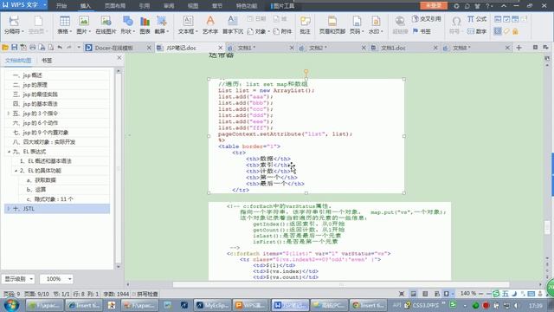Close the document outline side panel
Screen dimensions: 554x312
tap(119, 58)
